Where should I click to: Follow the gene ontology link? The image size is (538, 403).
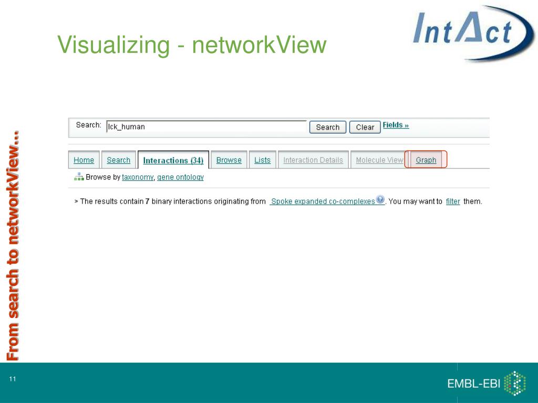point(181,177)
